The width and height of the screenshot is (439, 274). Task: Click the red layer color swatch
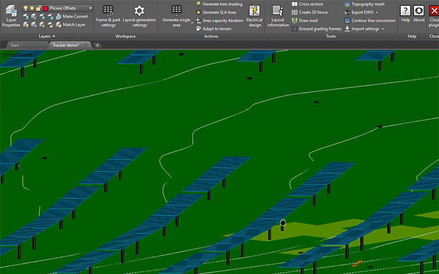click(46, 8)
